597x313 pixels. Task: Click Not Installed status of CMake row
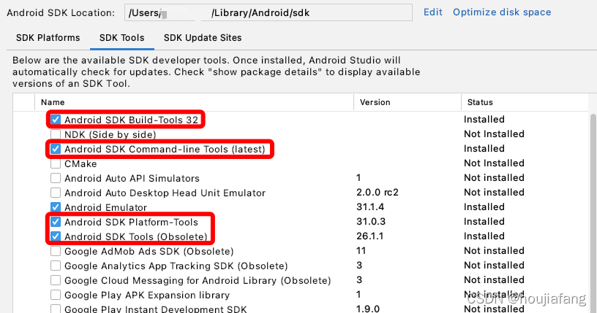[x=494, y=163]
